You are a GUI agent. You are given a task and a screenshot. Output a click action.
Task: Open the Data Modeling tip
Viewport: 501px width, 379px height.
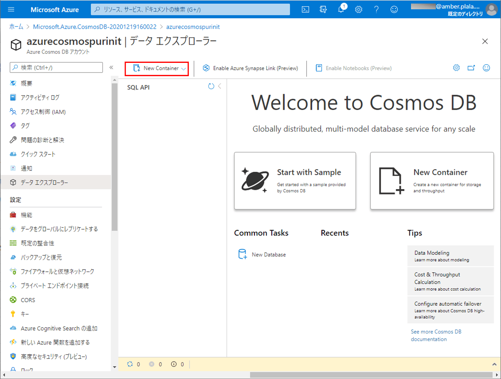coord(450,256)
